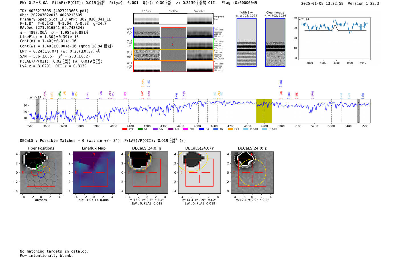Screen dimensions: 399x271
Task: Click the Pixel Flat column header
Action: (173, 11)
